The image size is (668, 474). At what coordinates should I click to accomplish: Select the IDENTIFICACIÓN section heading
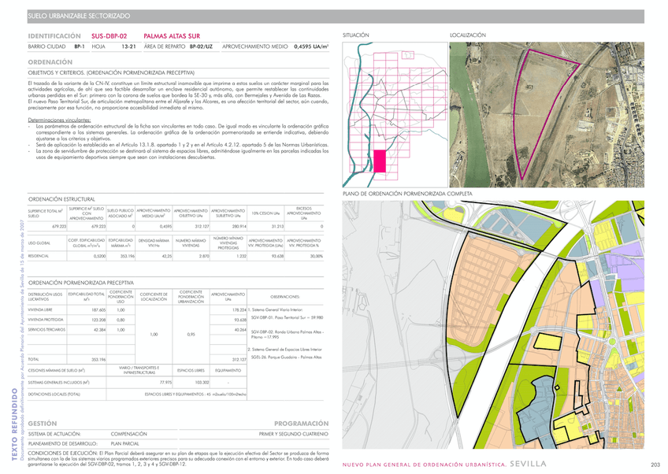54,36
